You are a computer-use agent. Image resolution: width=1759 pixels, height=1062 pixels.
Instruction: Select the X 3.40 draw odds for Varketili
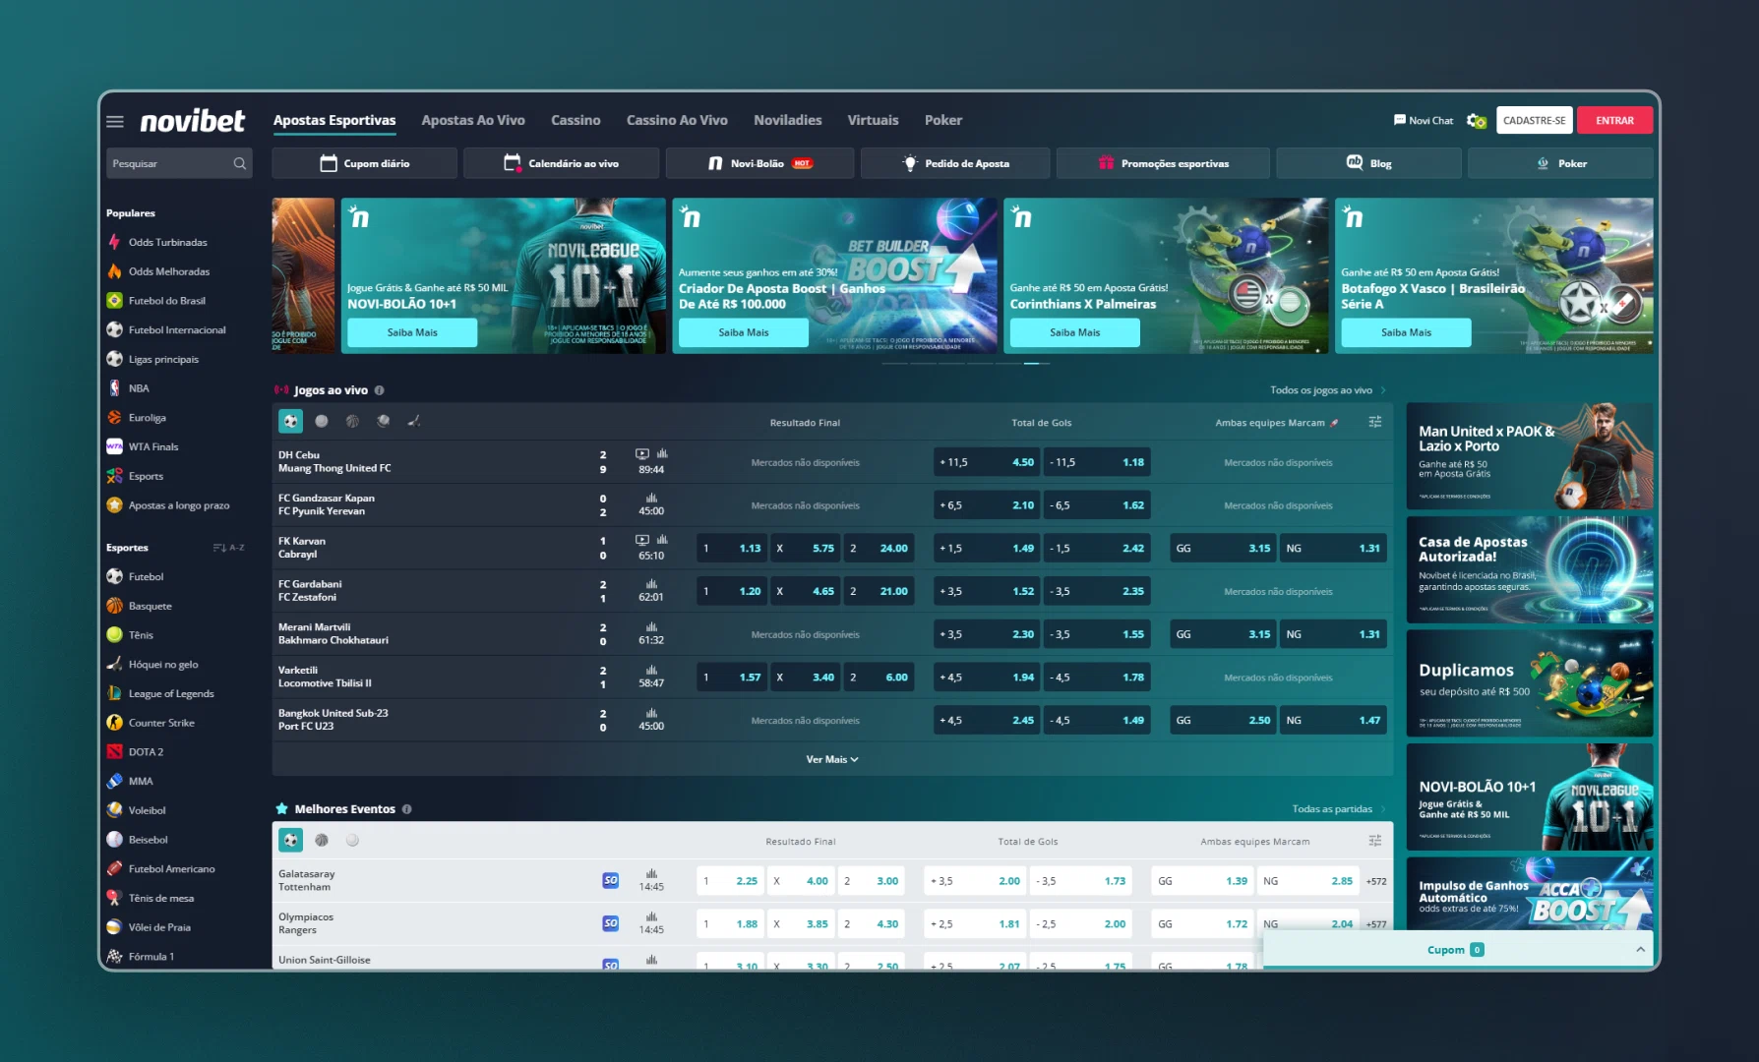(806, 678)
